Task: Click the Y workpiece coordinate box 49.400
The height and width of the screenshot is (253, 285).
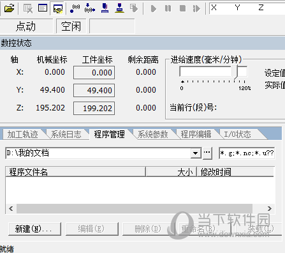Action: [94, 91]
